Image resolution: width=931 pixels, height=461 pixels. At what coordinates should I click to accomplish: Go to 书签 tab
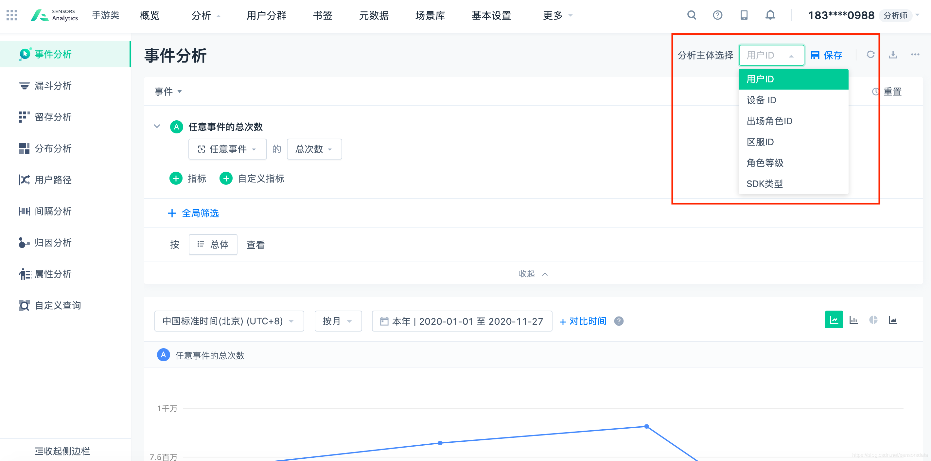point(323,16)
